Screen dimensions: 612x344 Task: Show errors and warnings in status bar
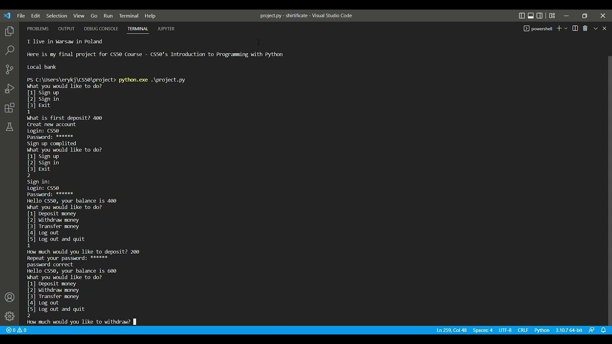point(16,330)
